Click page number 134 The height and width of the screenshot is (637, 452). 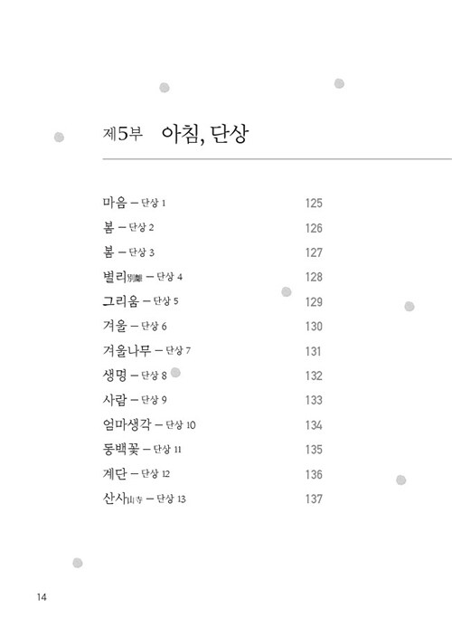[x=314, y=425]
